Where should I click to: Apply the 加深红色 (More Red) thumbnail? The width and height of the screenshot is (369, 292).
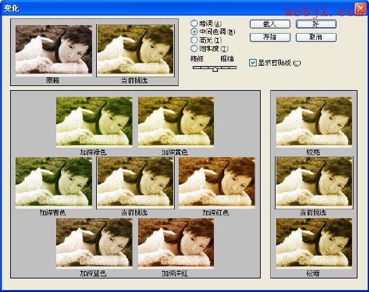pyautogui.click(x=217, y=182)
